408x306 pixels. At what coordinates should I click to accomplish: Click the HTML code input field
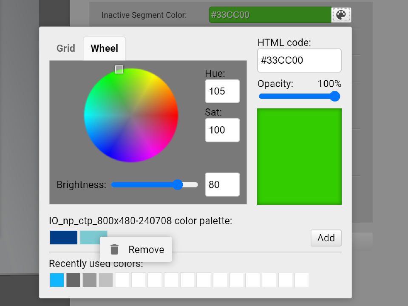tap(299, 60)
